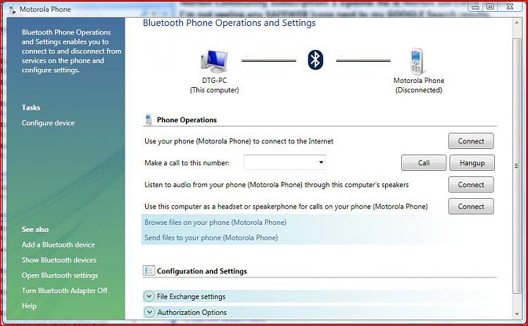This screenshot has width=528, height=326.
Task: Maximize the Motorola Phone window
Action: click(490, 7)
